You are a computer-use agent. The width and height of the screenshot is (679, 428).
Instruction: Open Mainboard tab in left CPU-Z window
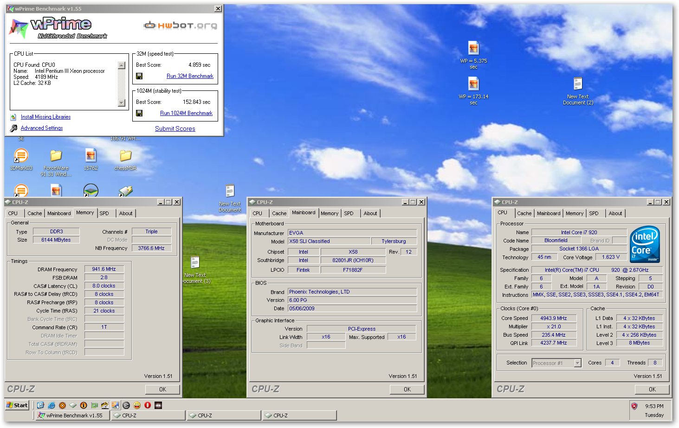coord(59,213)
